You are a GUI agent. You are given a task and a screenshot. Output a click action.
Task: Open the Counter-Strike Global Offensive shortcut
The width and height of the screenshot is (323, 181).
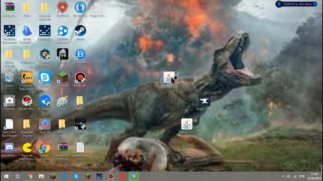tap(27, 77)
